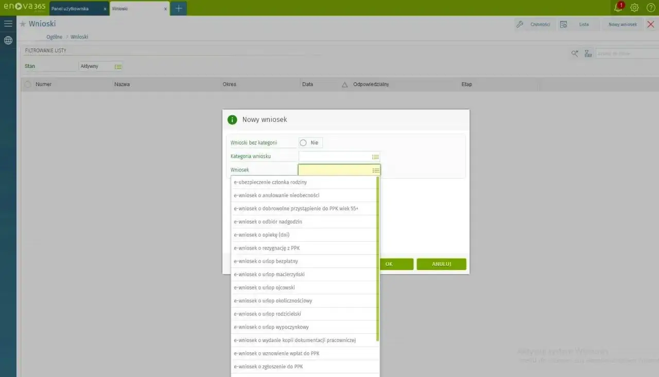
Task: Expand the Stan Aktywny dropdown
Action: [x=118, y=66]
